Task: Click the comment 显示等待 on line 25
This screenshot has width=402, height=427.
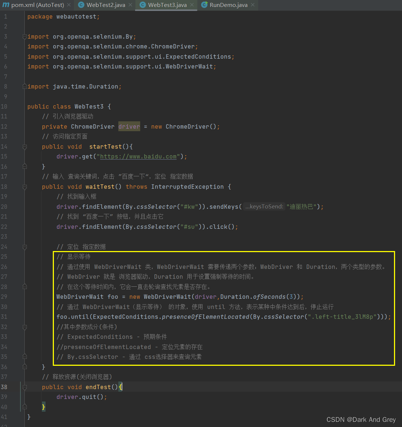Action: [x=74, y=256]
